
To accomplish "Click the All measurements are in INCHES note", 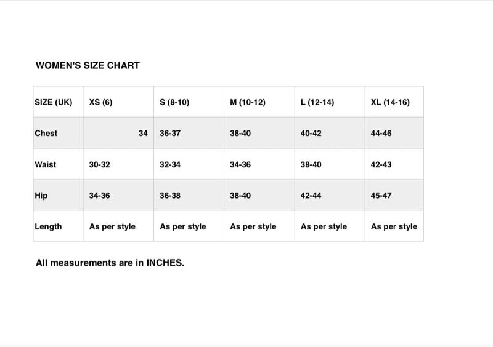I will tap(110, 263).
